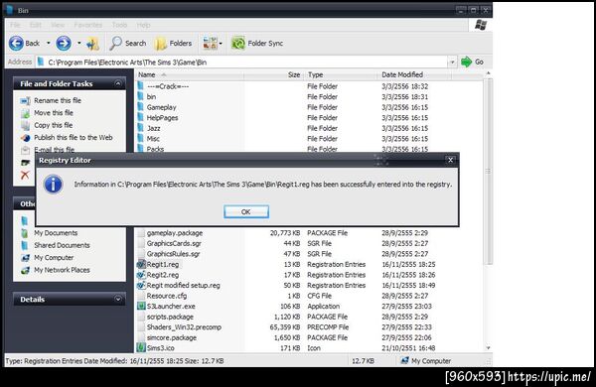Open My Documents link
The width and height of the screenshot is (596, 387).
[56, 233]
